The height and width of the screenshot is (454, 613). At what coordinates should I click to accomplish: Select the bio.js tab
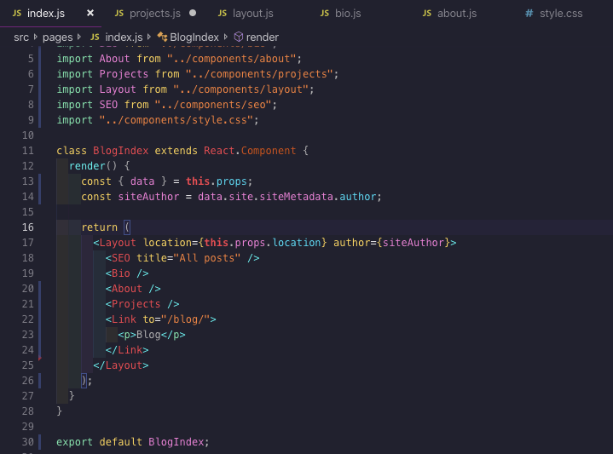point(348,14)
